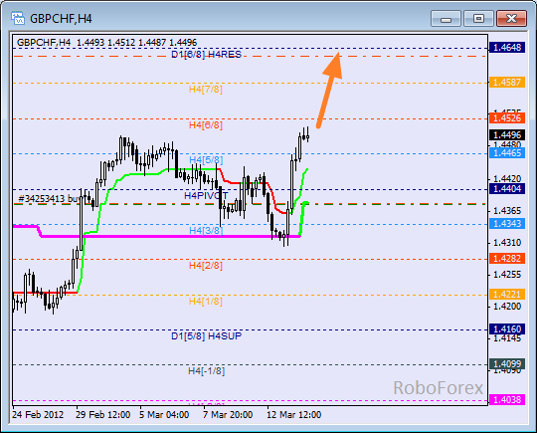537x433 pixels.
Task: Click the 1.4310 price scale value
Action: click(x=507, y=243)
